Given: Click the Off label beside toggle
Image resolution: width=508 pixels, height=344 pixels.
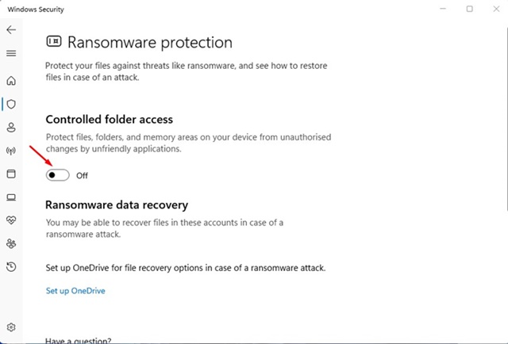Looking at the screenshot, I should [82, 175].
